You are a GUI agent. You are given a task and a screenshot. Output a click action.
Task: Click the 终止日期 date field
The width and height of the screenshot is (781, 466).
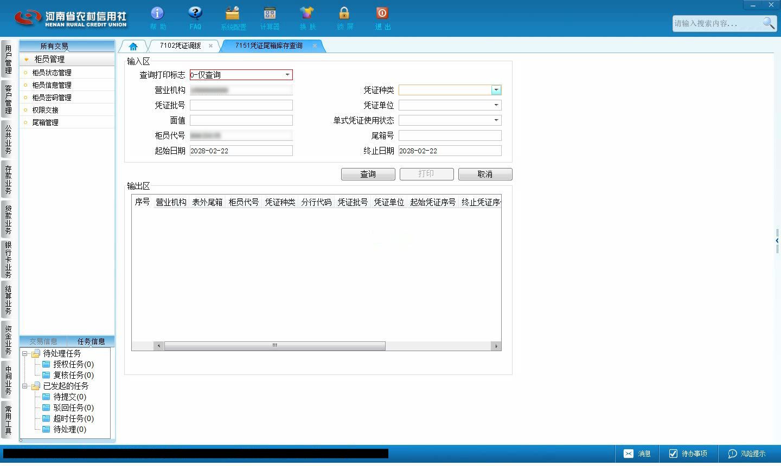pos(450,151)
